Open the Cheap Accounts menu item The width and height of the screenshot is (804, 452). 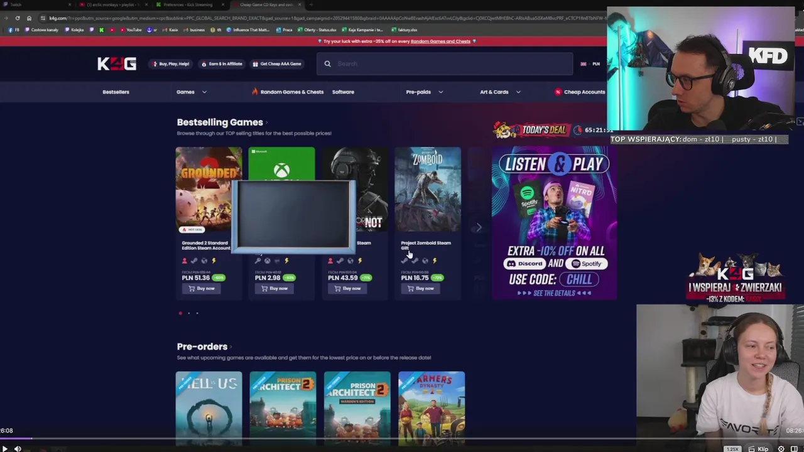(580, 92)
